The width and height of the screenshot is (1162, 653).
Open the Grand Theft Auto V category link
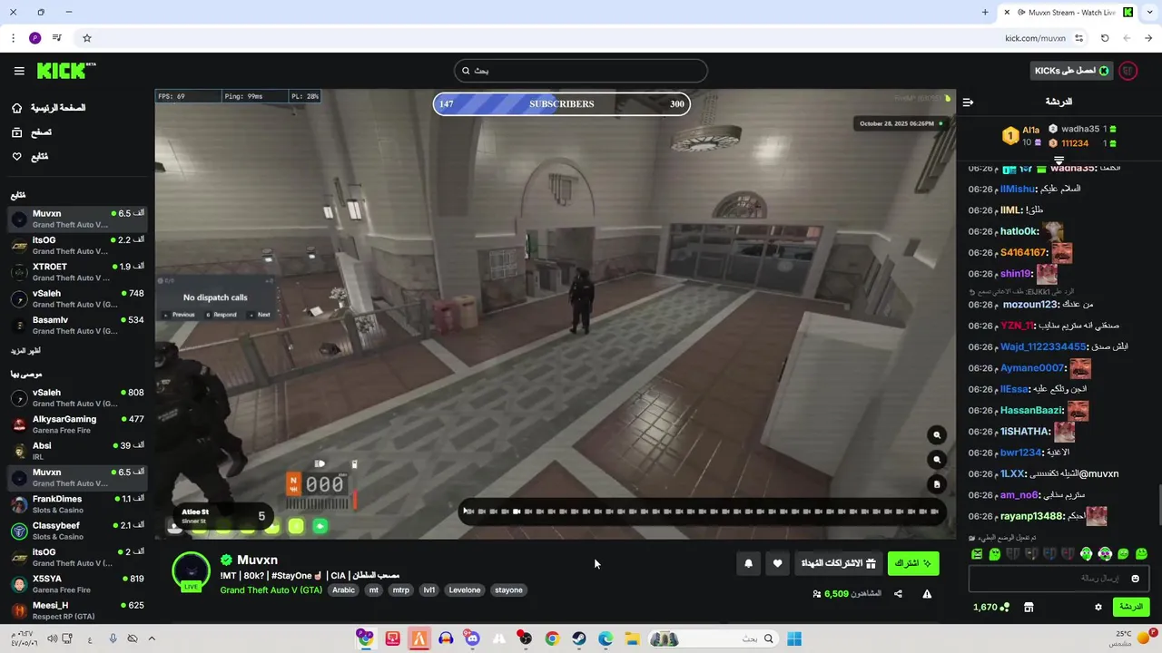tap(271, 590)
